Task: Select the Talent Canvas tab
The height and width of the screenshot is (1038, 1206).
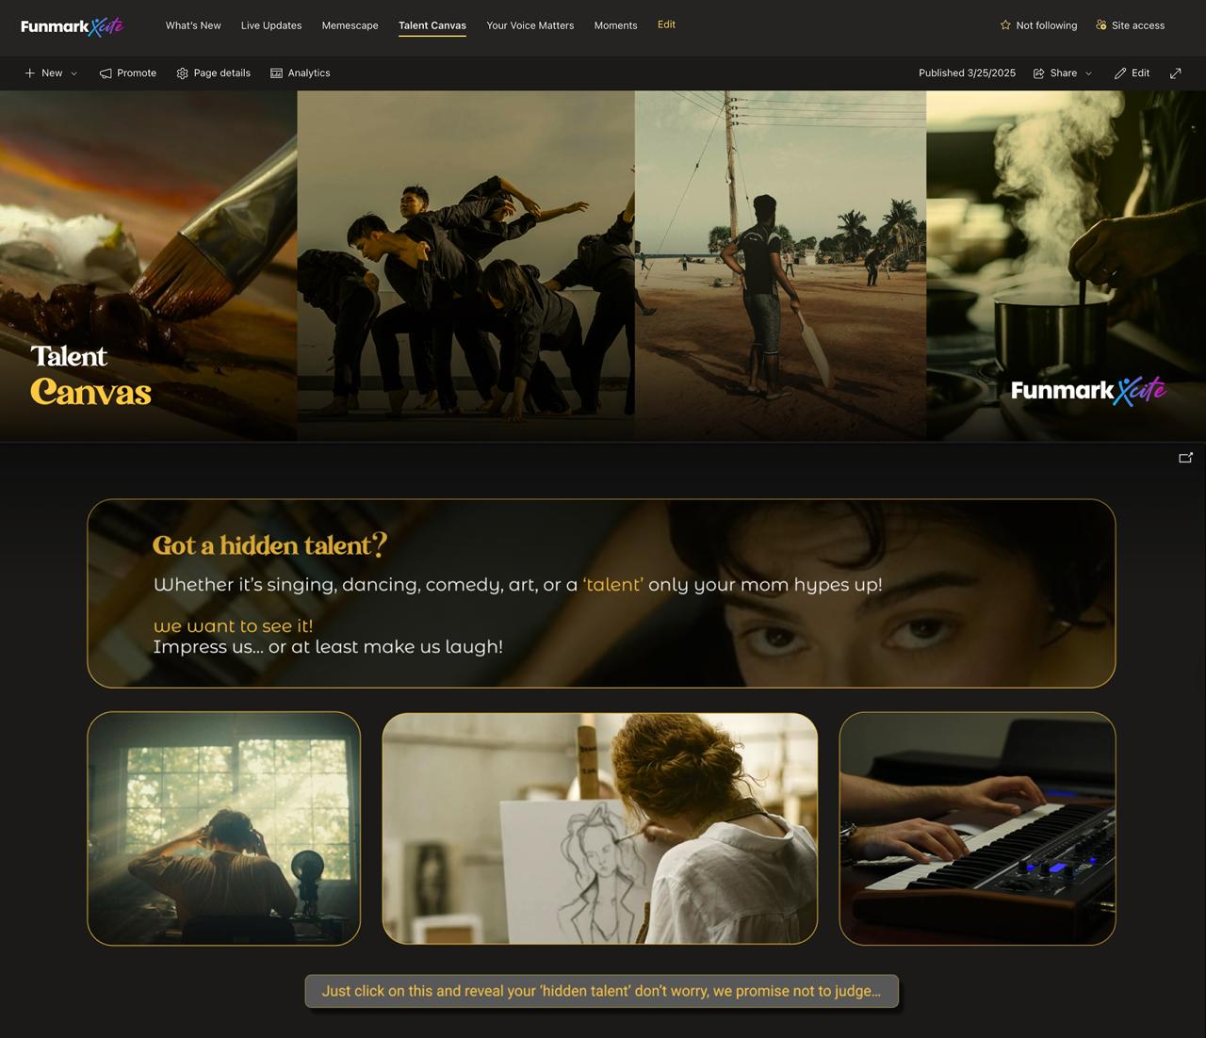Action: coord(432,25)
